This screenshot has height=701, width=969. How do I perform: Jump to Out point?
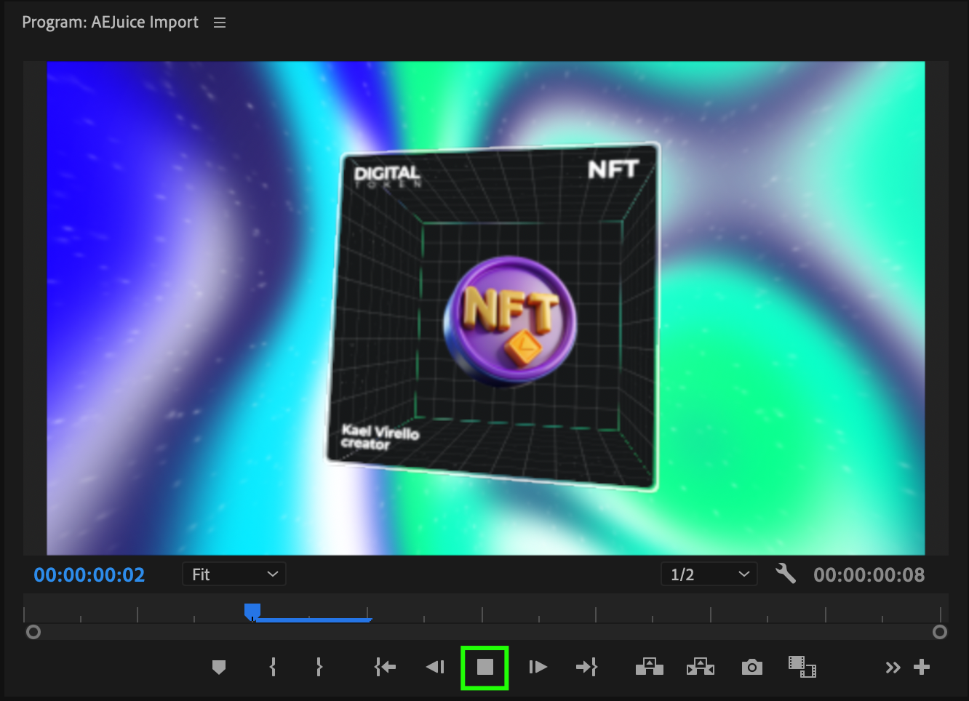(586, 667)
